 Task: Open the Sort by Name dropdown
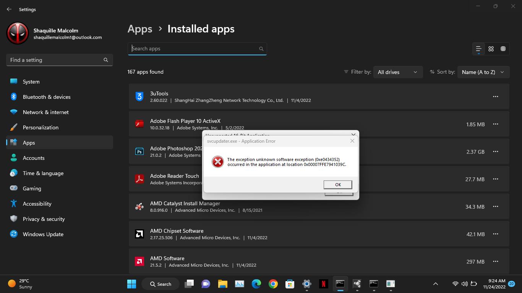[483, 72]
